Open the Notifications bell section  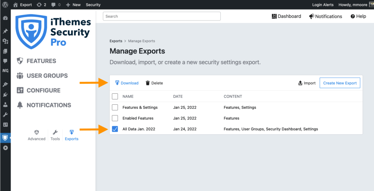44,105
